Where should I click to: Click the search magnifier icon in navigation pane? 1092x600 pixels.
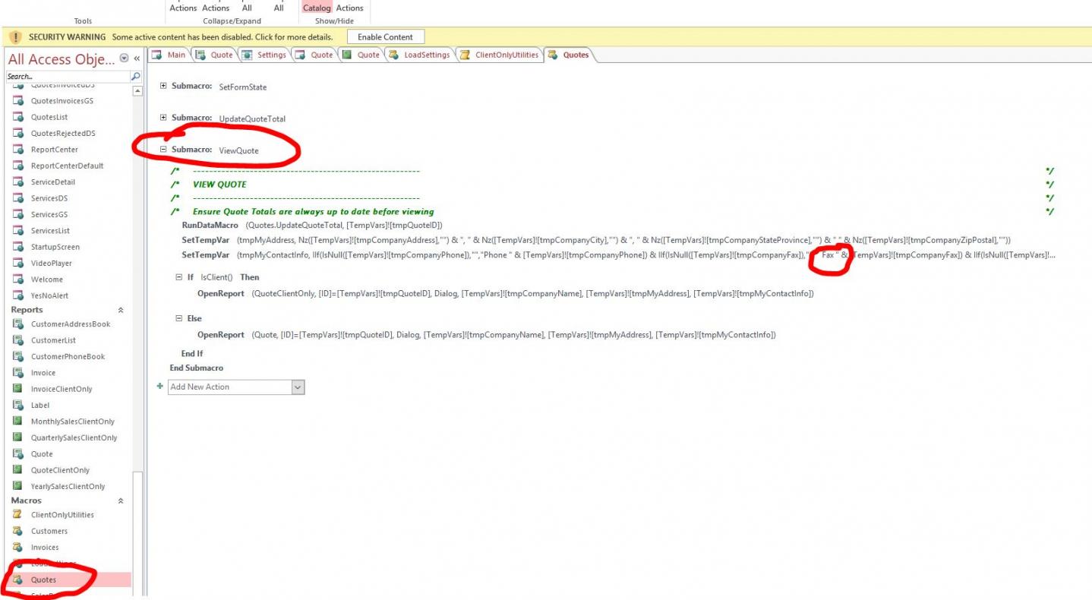pos(136,77)
